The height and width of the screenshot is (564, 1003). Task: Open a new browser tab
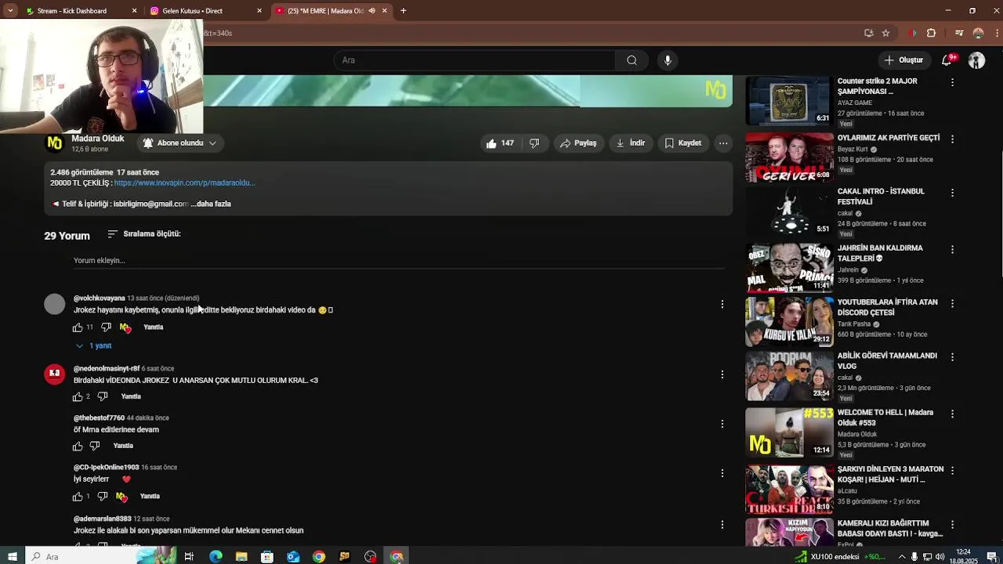coord(404,11)
